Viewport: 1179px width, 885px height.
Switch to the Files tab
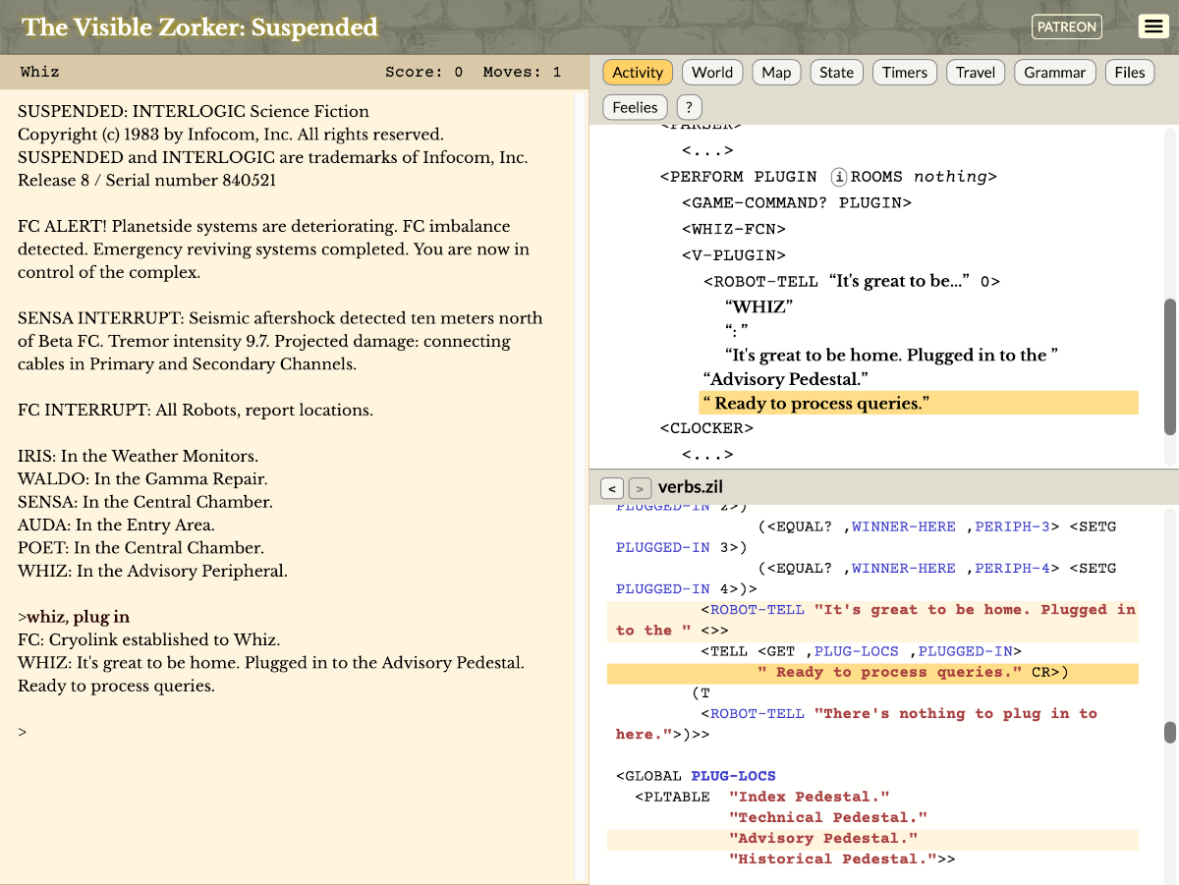[1130, 72]
